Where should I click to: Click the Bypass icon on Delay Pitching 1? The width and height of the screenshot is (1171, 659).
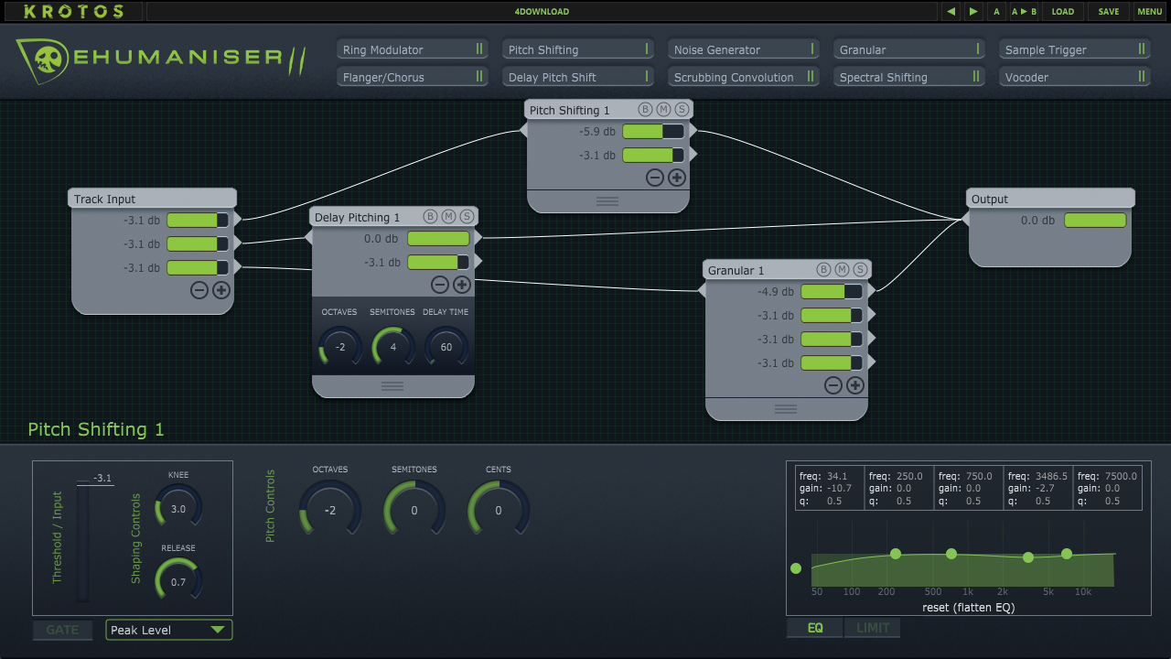click(x=430, y=216)
